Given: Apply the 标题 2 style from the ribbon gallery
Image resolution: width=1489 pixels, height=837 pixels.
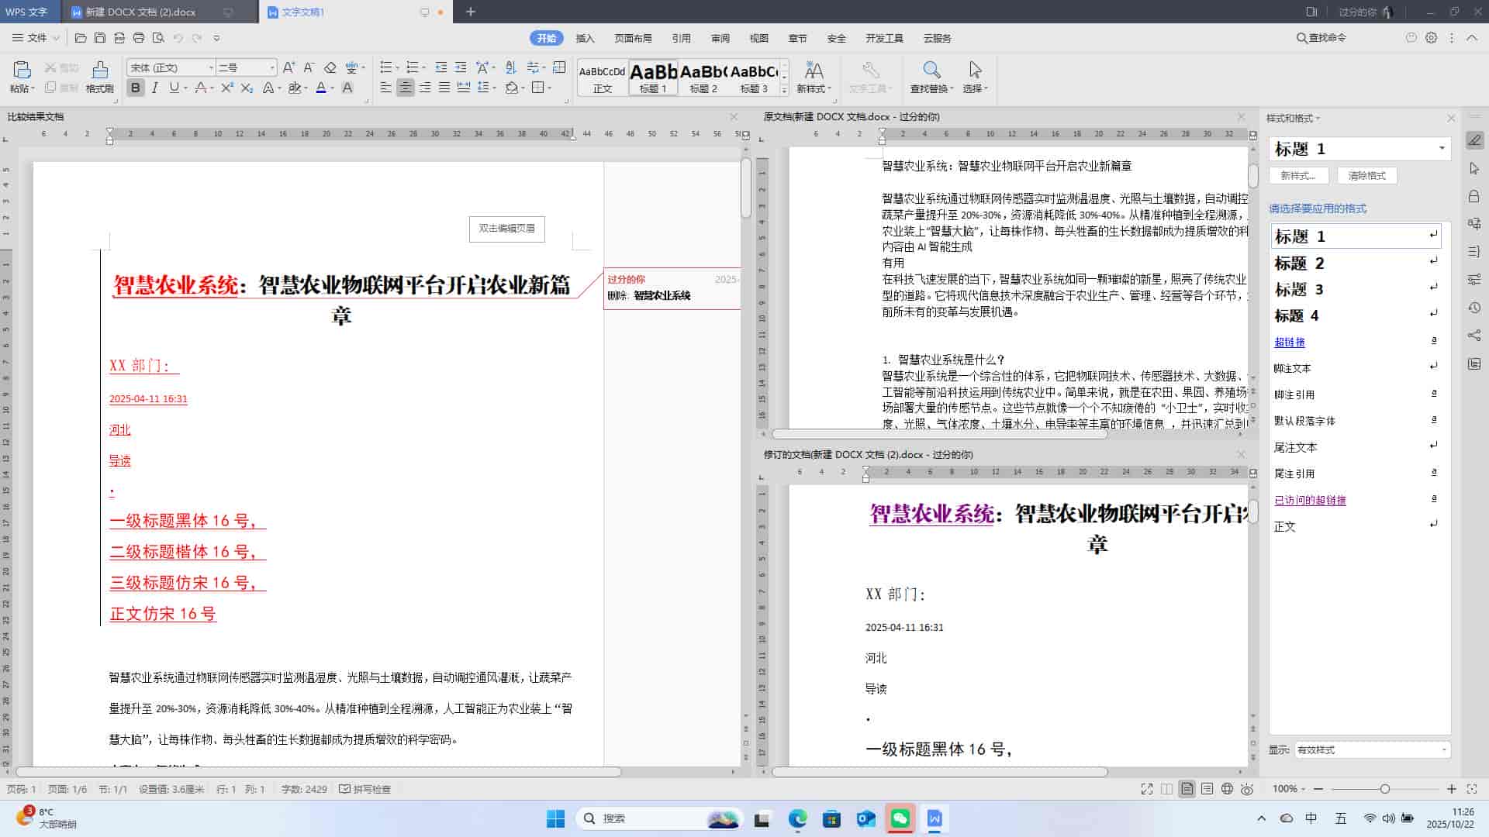Looking at the screenshot, I should pos(703,77).
